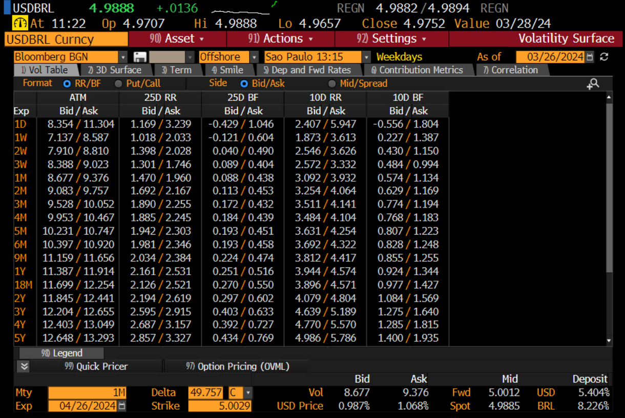This screenshot has width=625, height=418.
Task: Click the Legend button
Action: click(61, 353)
